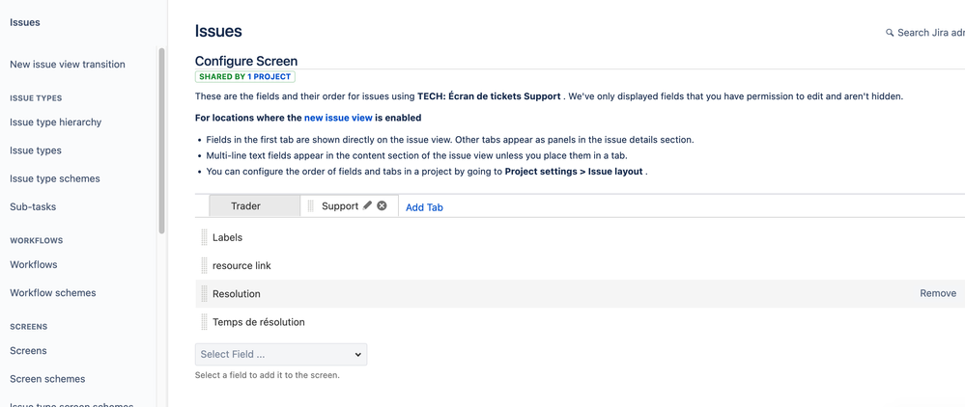Click the drag handle beside Temps de résolution
This screenshot has width=965, height=407.
[205, 322]
